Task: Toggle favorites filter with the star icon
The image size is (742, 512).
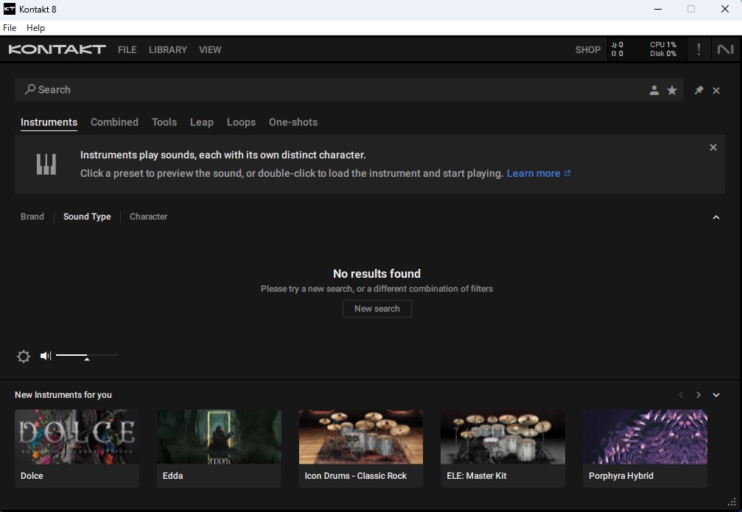Action: 672,90
